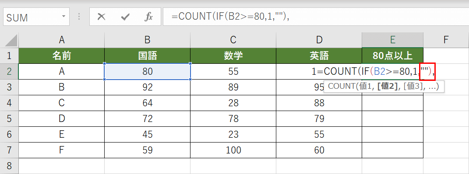Select column D header
The height and width of the screenshot is (174, 469).
coord(319,40)
